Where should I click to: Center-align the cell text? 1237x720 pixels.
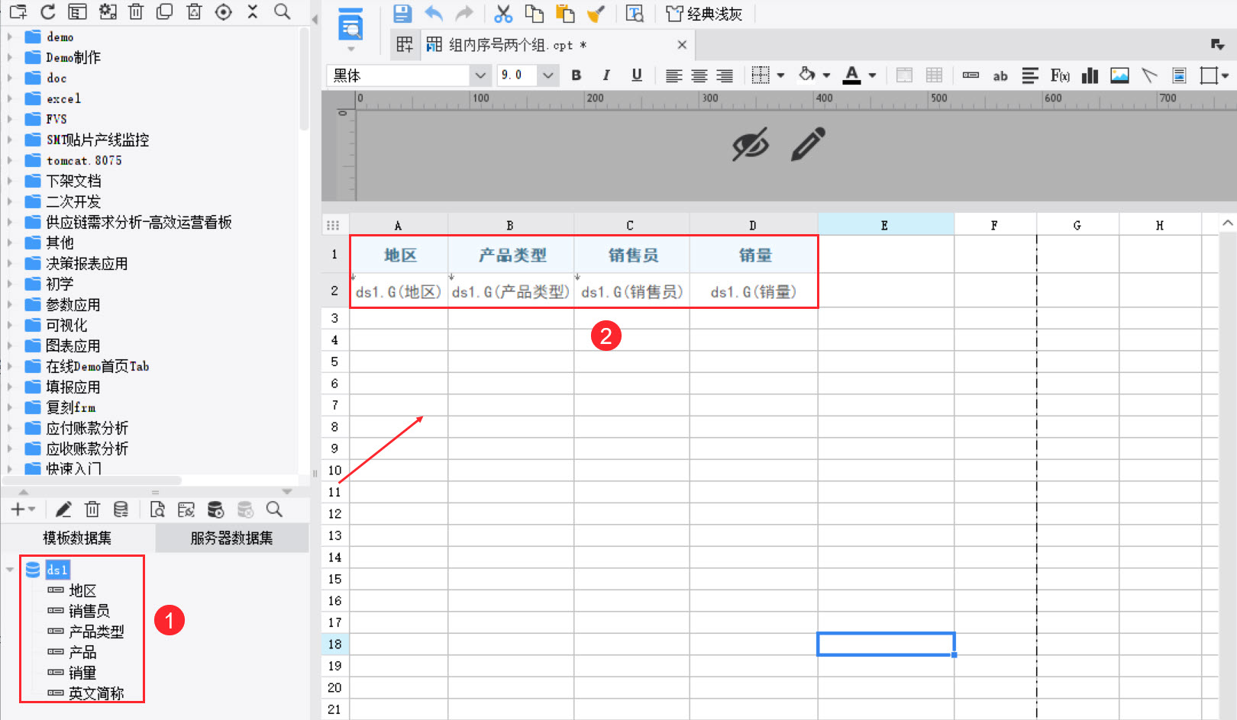click(699, 76)
